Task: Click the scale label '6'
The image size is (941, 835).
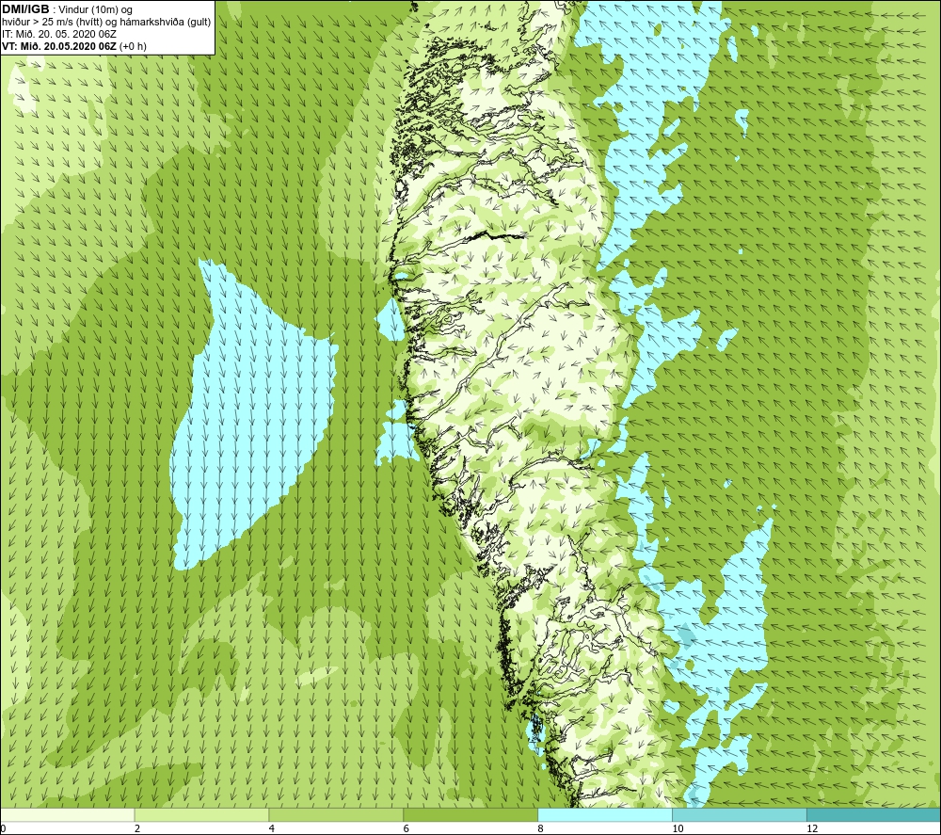Action: pyautogui.click(x=407, y=829)
